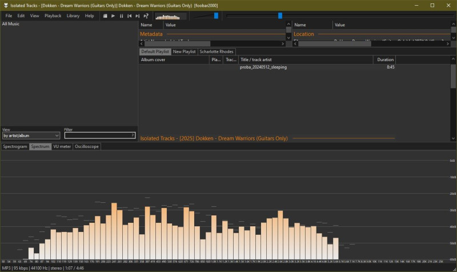Open the File menu
Image resolution: width=457 pixels, height=272 pixels.
coord(9,16)
